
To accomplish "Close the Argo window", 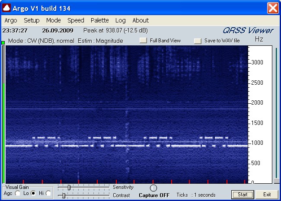I will click(273, 8).
